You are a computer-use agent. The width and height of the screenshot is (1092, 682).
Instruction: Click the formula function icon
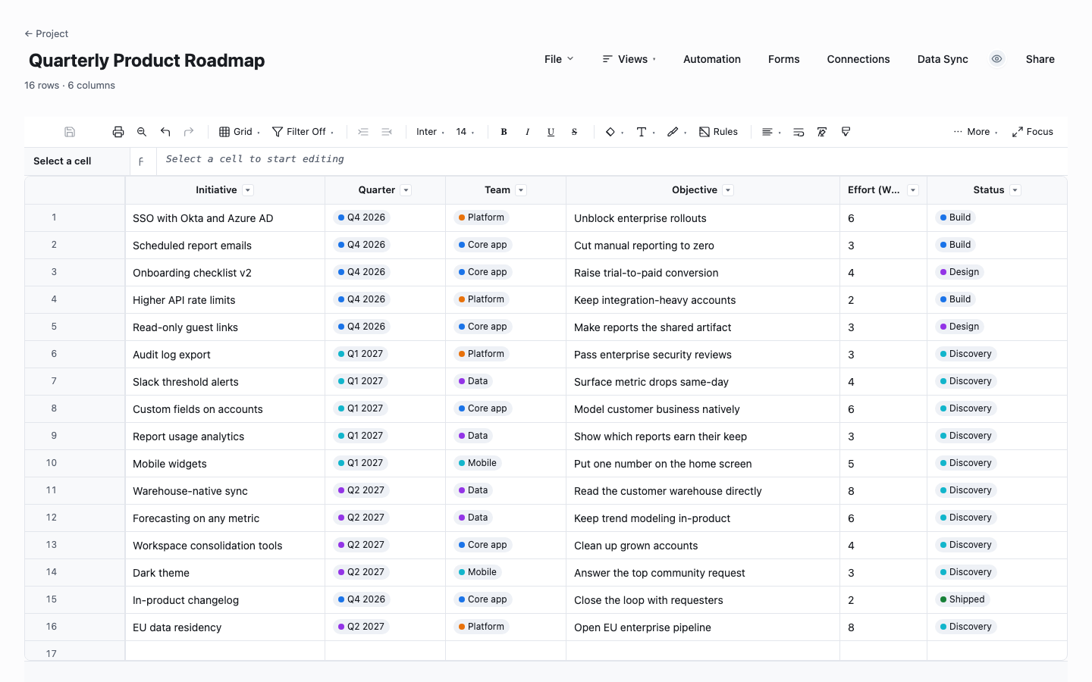(x=142, y=161)
